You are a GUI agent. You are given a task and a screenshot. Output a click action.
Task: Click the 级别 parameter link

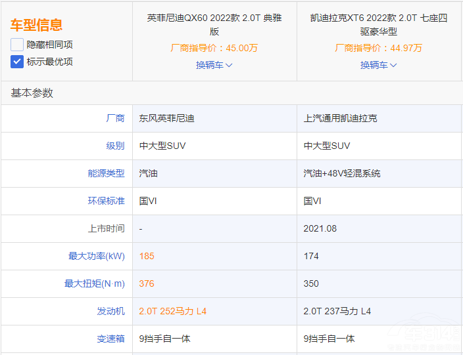point(116,146)
